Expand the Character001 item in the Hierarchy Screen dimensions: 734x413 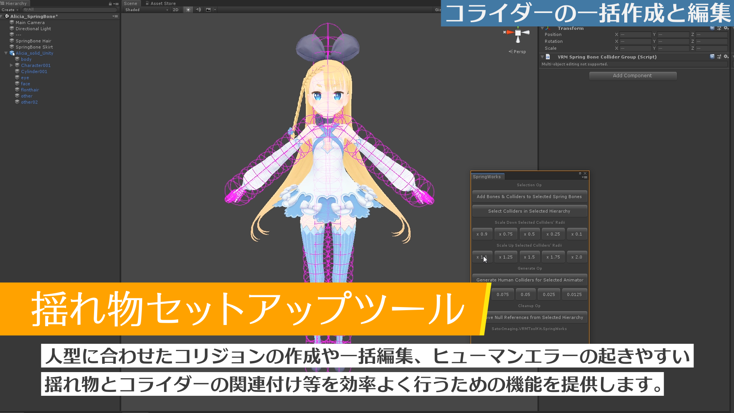point(12,65)
